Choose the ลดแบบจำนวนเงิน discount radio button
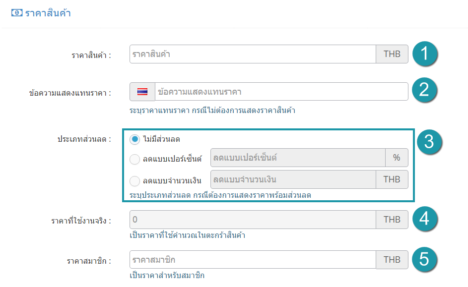The height and width of the screenshot is (287, 468). 134,181
